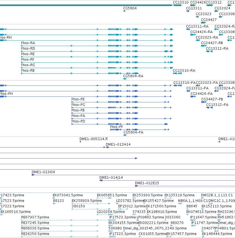Image resolution: width=235 pixels, height=238 pixels.
Task: Click the Fhos-RE transcript label
Action: tap(28, 54)
